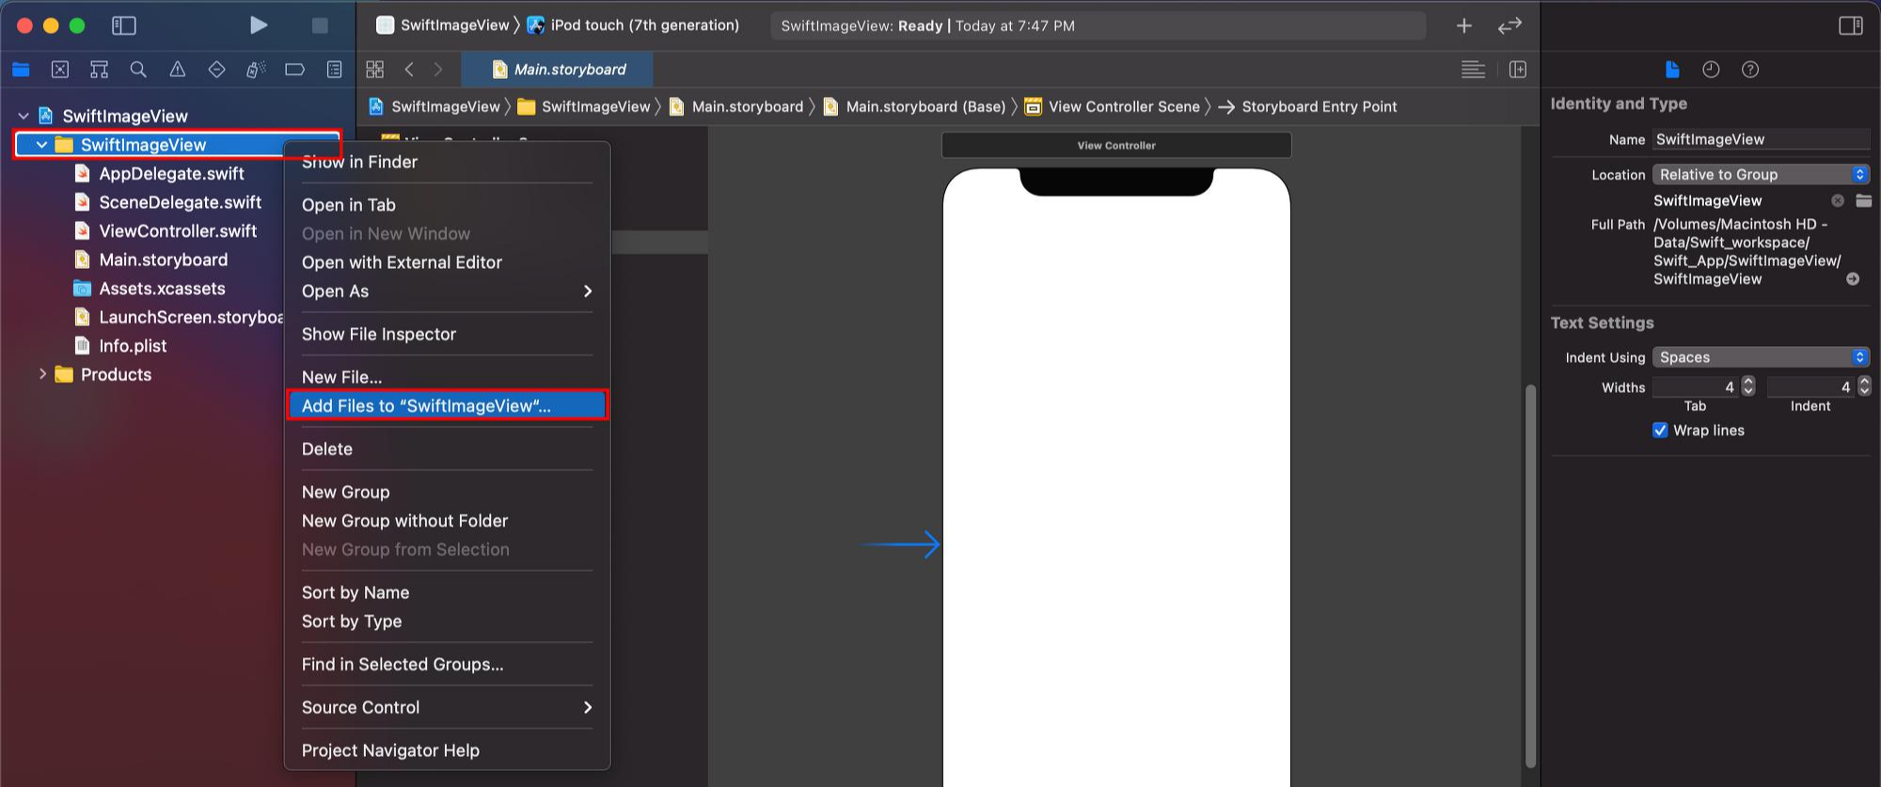Screen dimensions: 1881x787
Task: Click Main.storyboard (Base) in jump bar
Action: point(915,106)
